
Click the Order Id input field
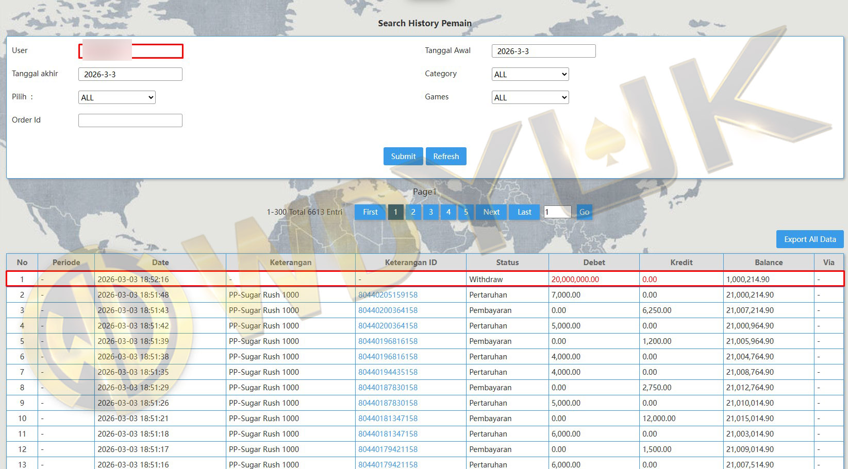click(130, 120)
